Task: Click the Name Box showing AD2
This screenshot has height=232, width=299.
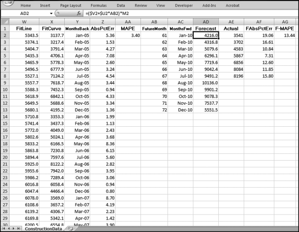Action: click(x=25, y=13)
